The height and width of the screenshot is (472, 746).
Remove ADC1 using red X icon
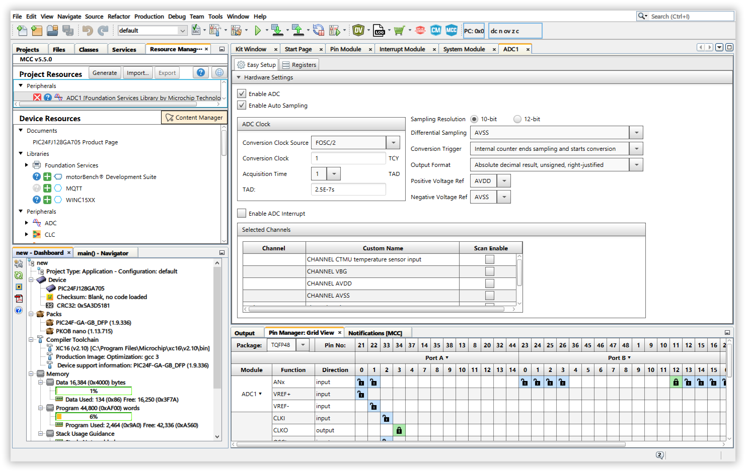click(37, 98)
